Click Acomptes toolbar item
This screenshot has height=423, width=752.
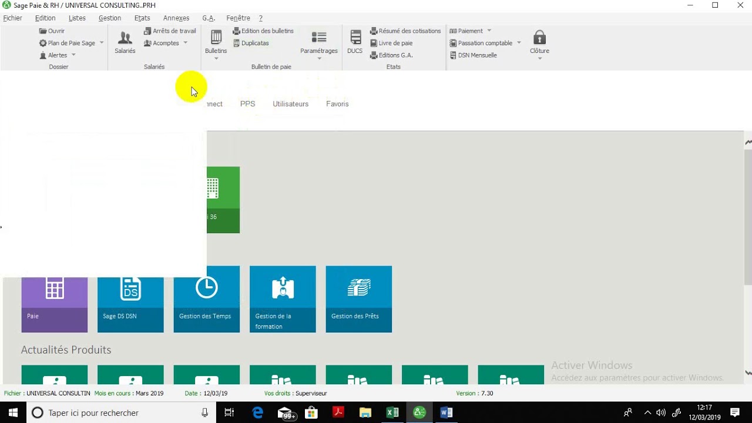(x=162, y=43)
